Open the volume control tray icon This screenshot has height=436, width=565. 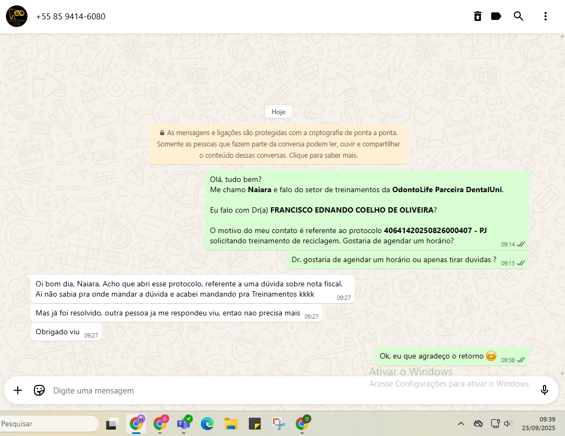(508, 424)
